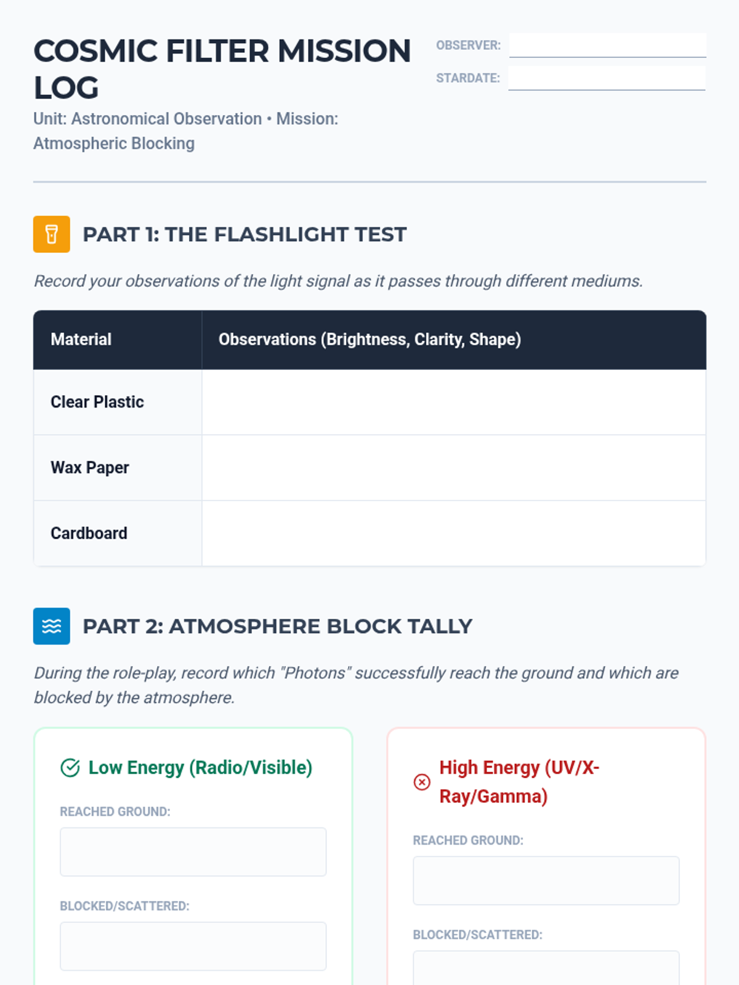Click the Wax Paper observations cell
The height and width of the screenshot is (985, 739).
coord(454,468)
